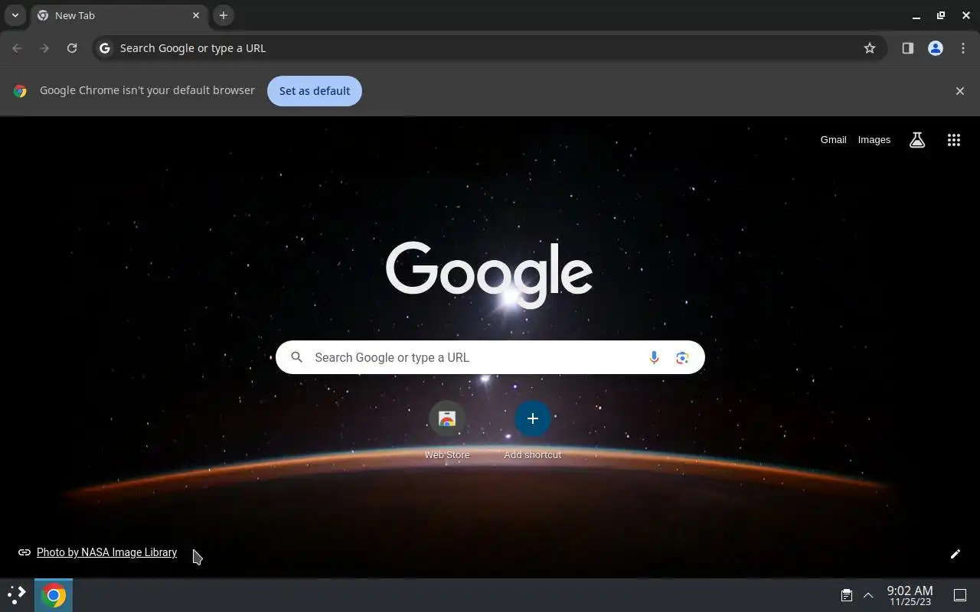This screenshot has height=612, width=980.
Task: Click the Google search box
Action: (490, 357)
